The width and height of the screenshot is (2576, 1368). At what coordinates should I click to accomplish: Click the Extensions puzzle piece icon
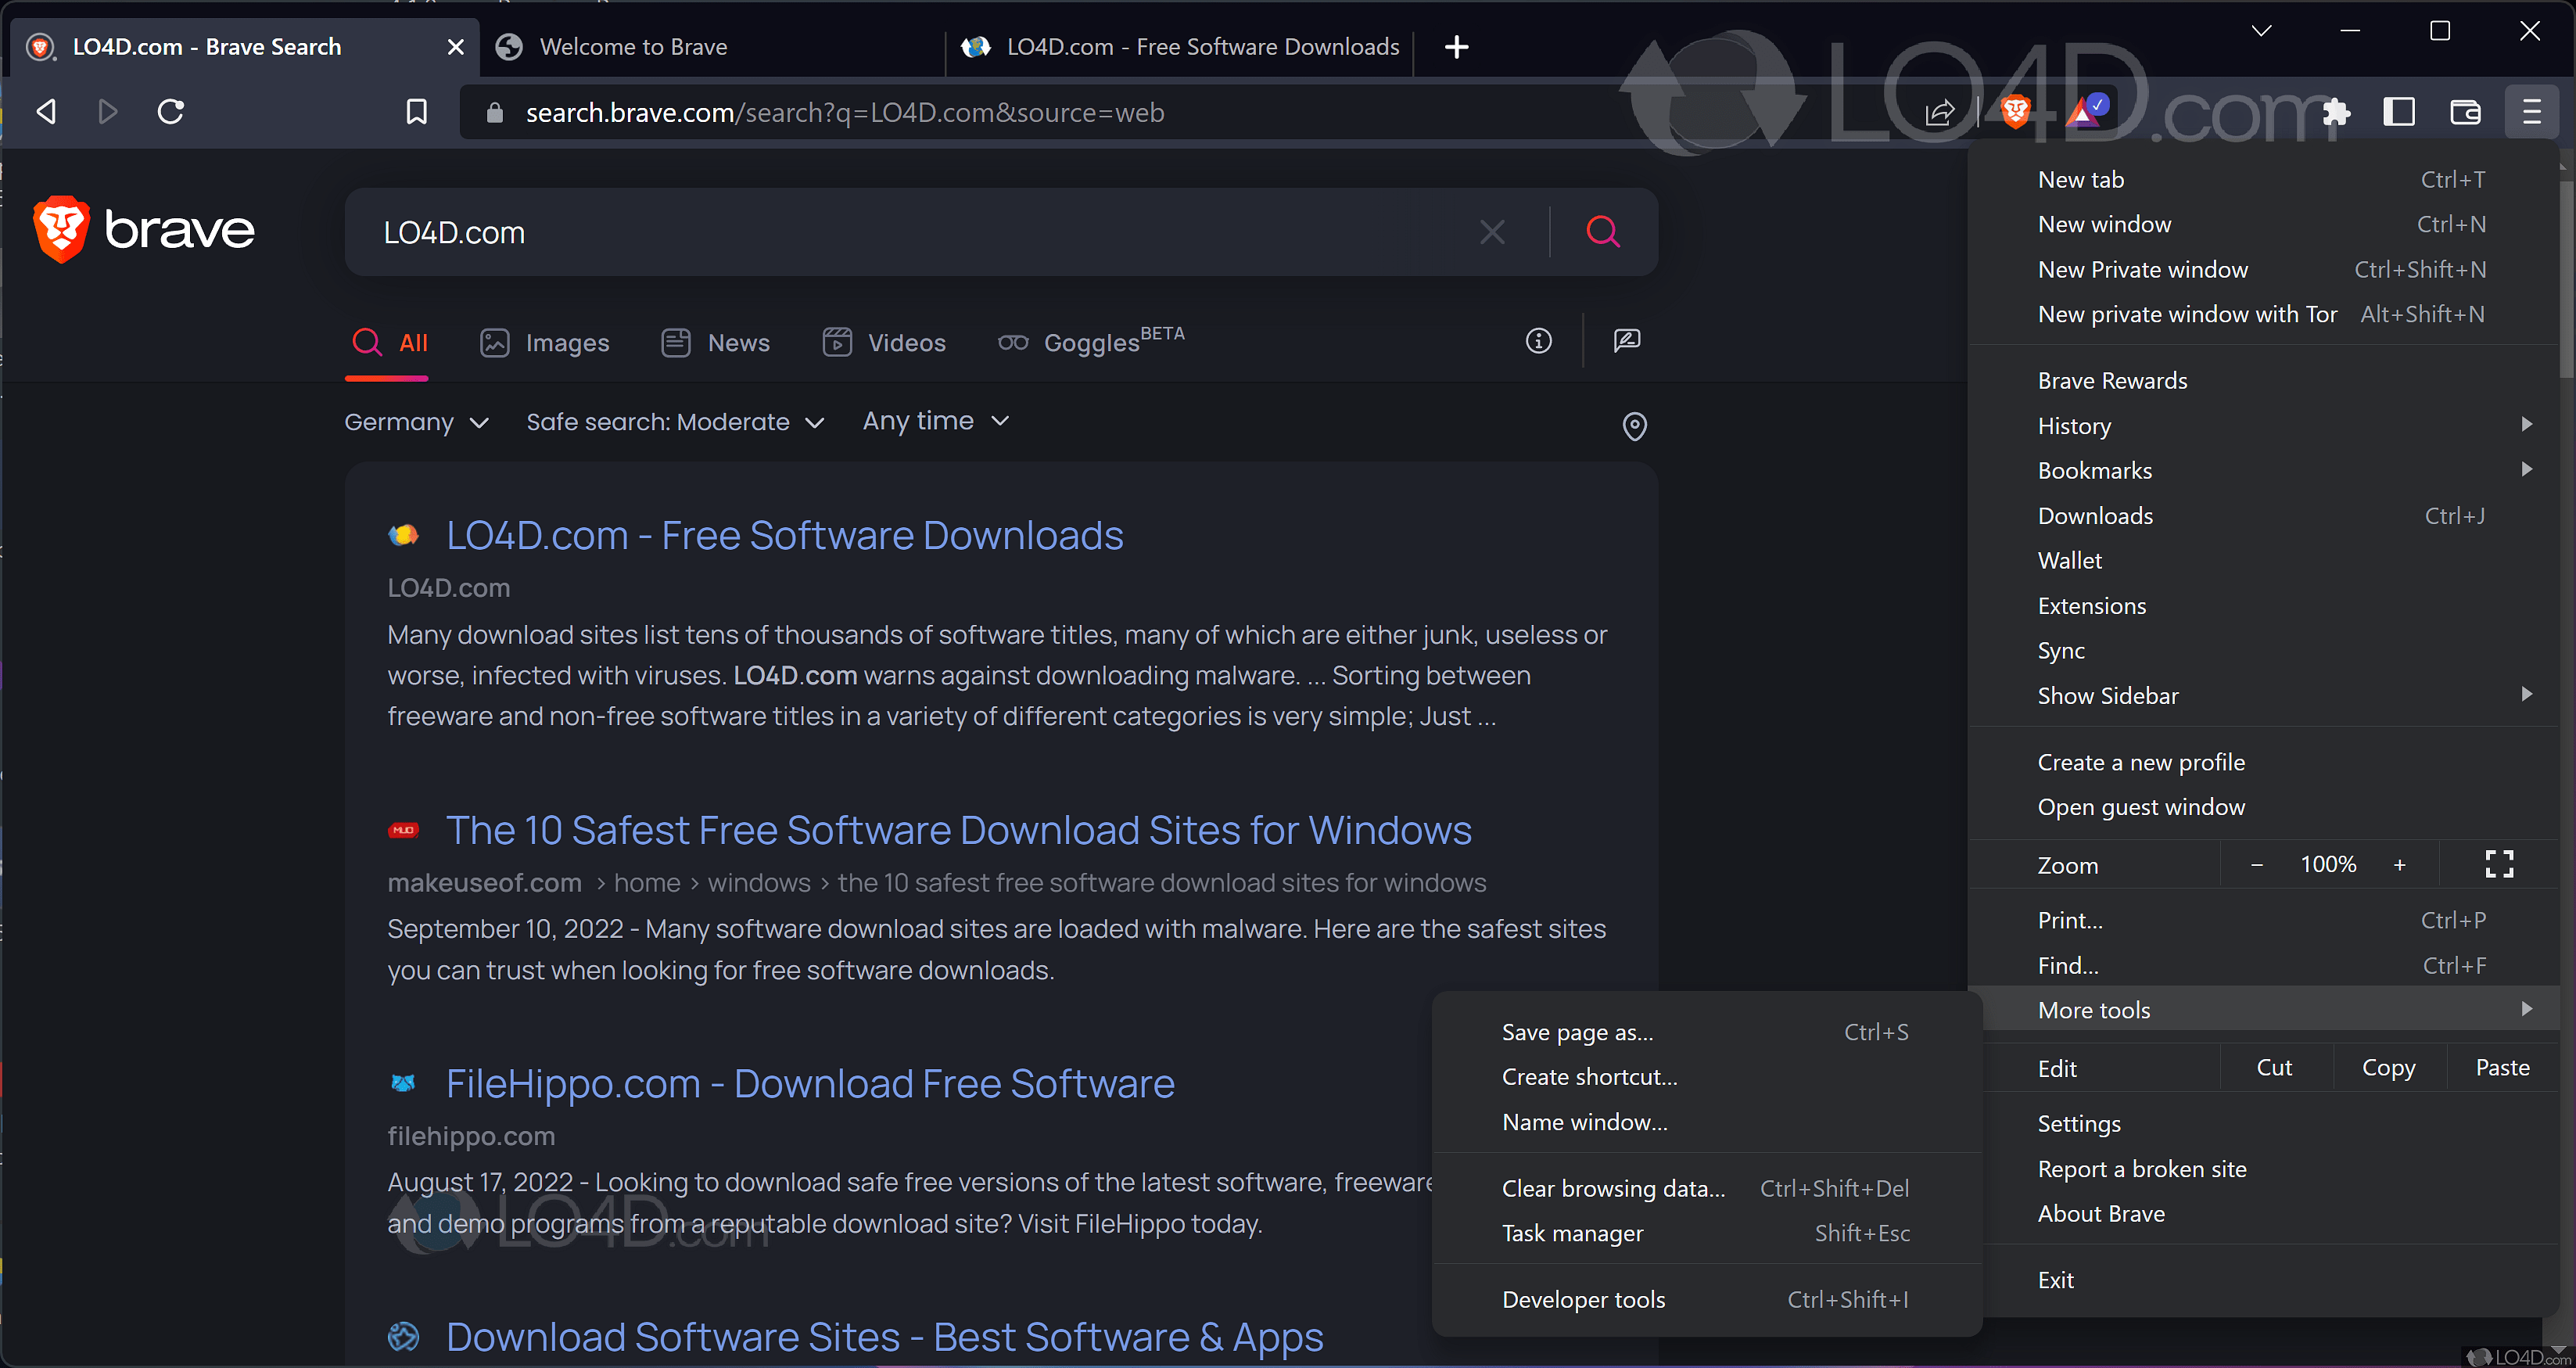pos(2335,111)
